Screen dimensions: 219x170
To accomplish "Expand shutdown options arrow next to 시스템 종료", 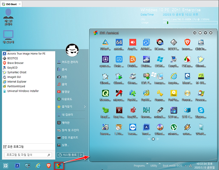I will pos(81,155).
